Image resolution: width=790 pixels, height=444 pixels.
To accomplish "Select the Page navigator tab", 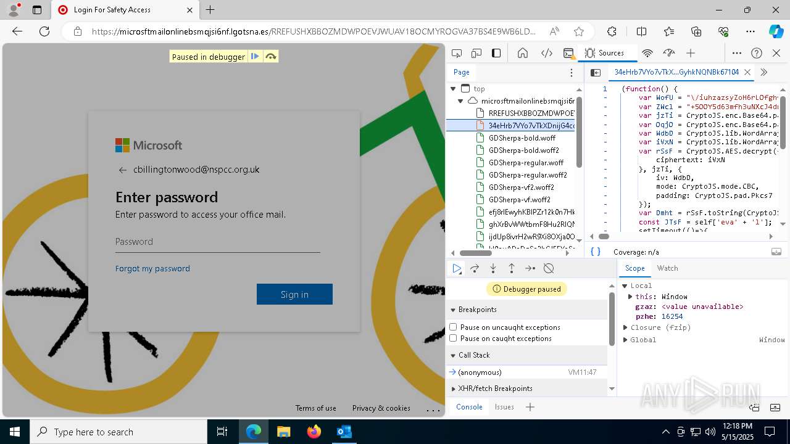I will pyautogui.click(x=462, y=72).
